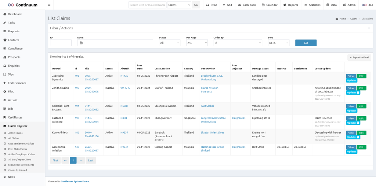Viewport: 376px width, 186px height.
Task: Select Claims by Insured submenu item
Action: pos(18,170)
